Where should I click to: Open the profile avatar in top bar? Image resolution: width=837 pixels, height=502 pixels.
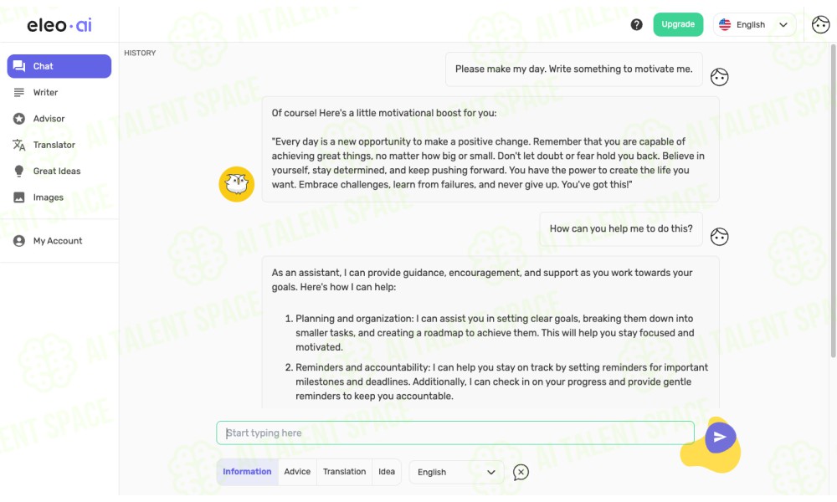tap(820, 24)
